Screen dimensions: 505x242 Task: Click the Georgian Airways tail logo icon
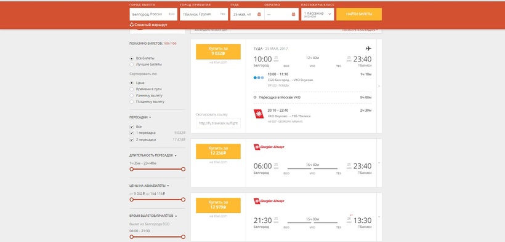click(259, 114)
